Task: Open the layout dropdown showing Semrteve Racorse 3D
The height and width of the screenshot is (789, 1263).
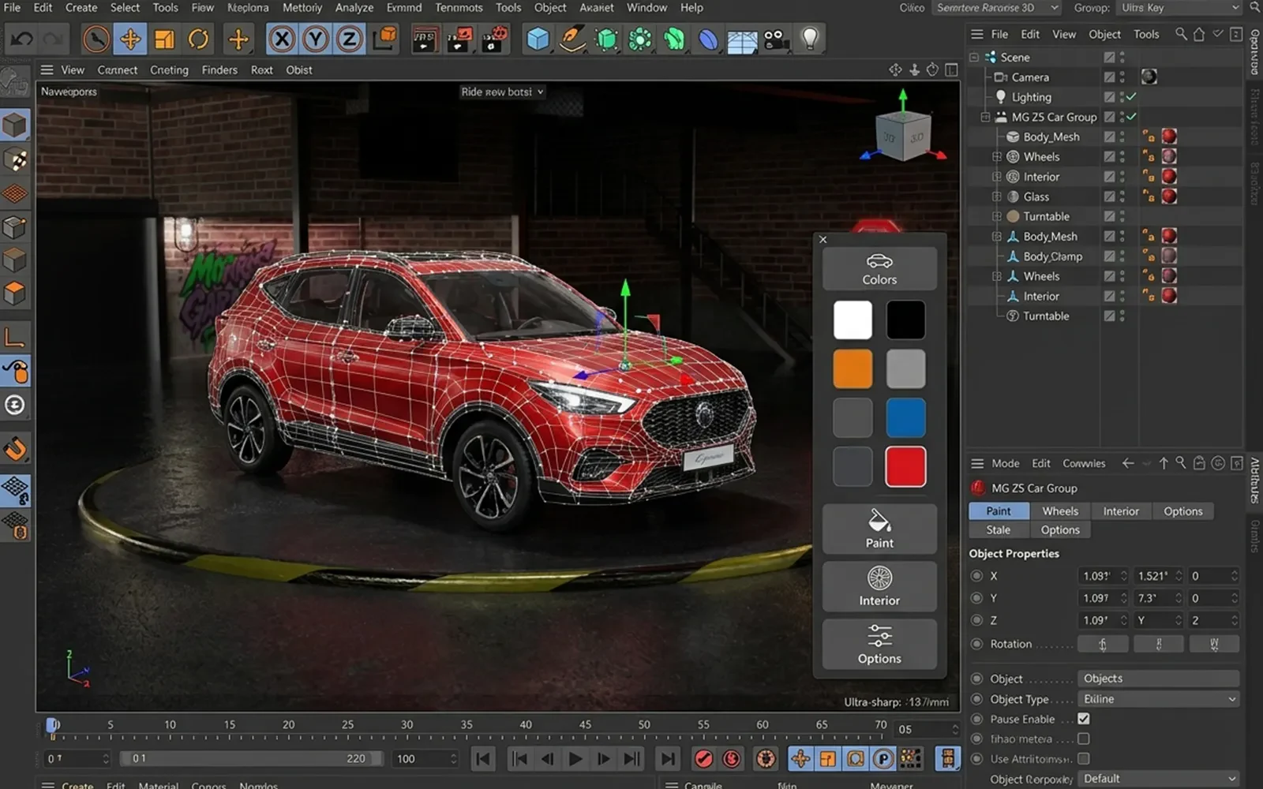Action: click(996, 8)
